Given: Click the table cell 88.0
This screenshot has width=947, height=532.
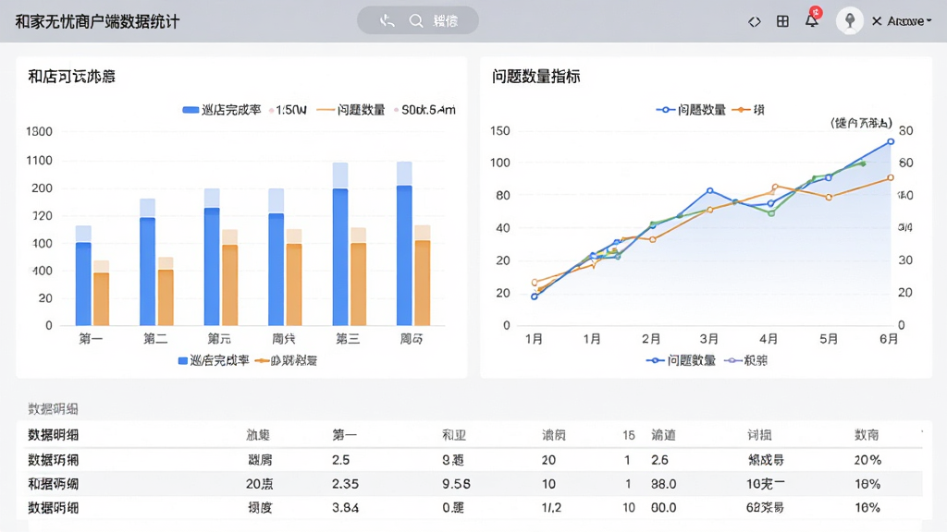Looking at the screenshot, I should point(663,484).
